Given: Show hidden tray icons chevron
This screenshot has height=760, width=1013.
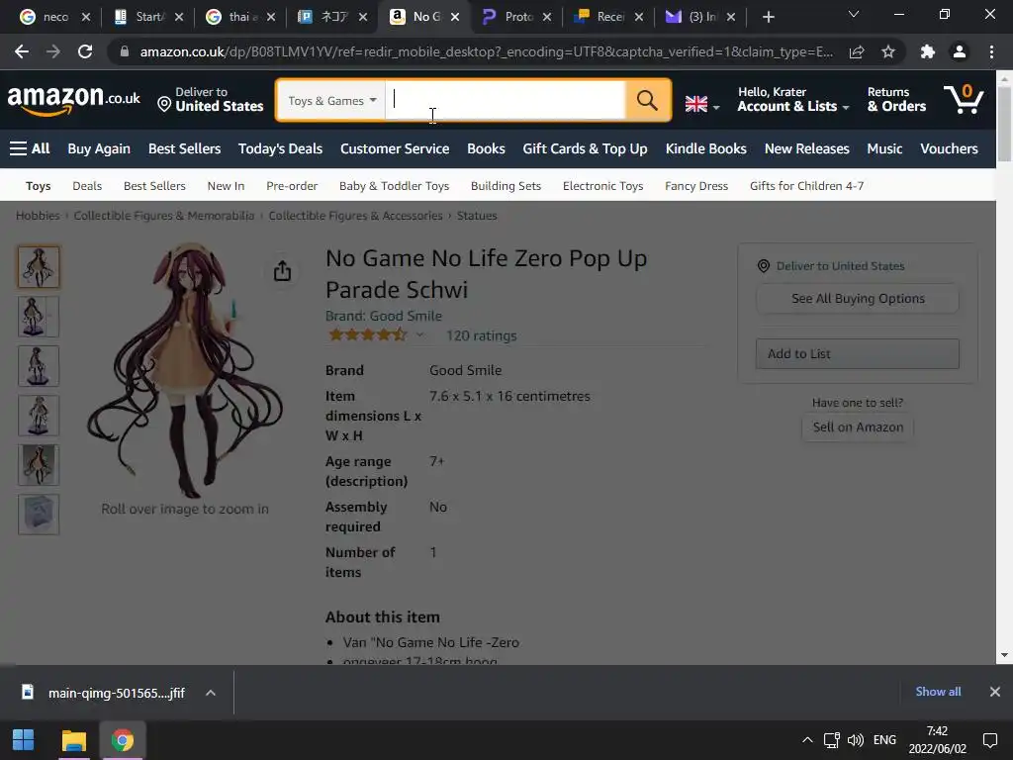Looking at the screenshot, I should point(807,740).
